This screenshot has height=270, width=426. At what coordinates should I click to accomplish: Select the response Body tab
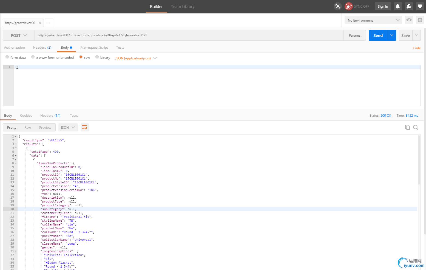tap(8, 116)
